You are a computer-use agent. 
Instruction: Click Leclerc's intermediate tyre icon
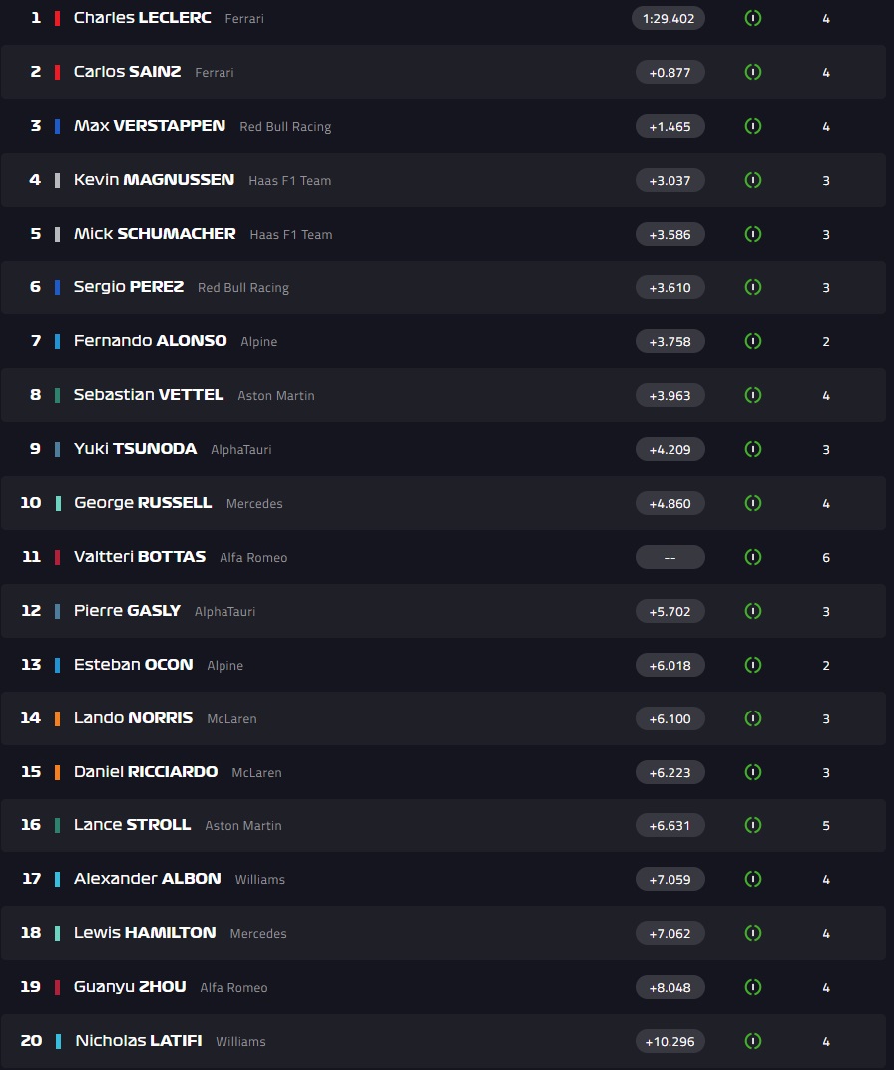[x=753, y=18]
